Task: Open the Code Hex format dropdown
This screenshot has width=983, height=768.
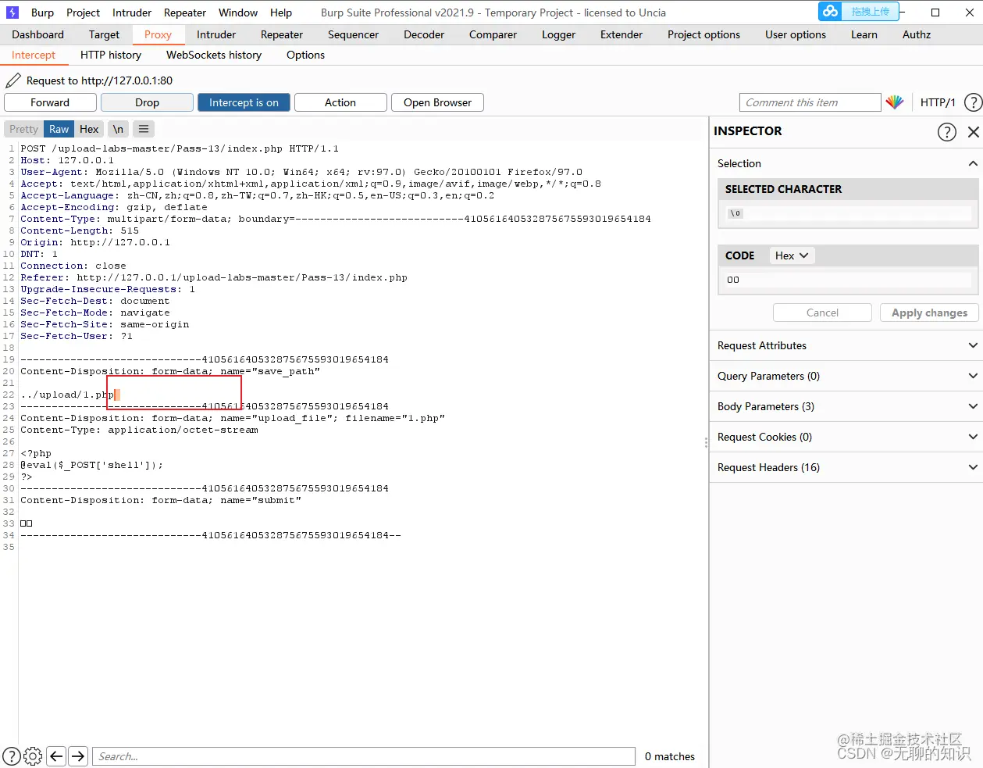Action: click(x=792, y=255)
